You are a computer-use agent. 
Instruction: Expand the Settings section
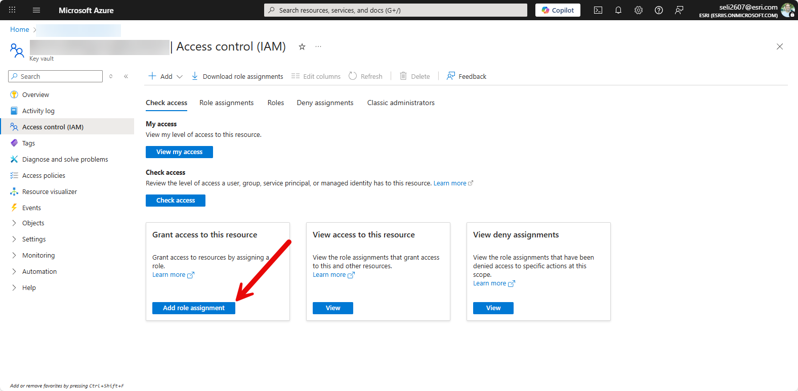[67, 239]
